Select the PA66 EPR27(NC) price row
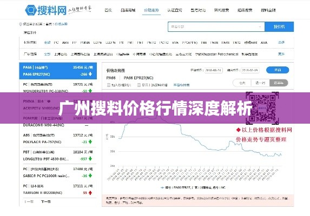 pyautogui.click(x=58, y=71)
